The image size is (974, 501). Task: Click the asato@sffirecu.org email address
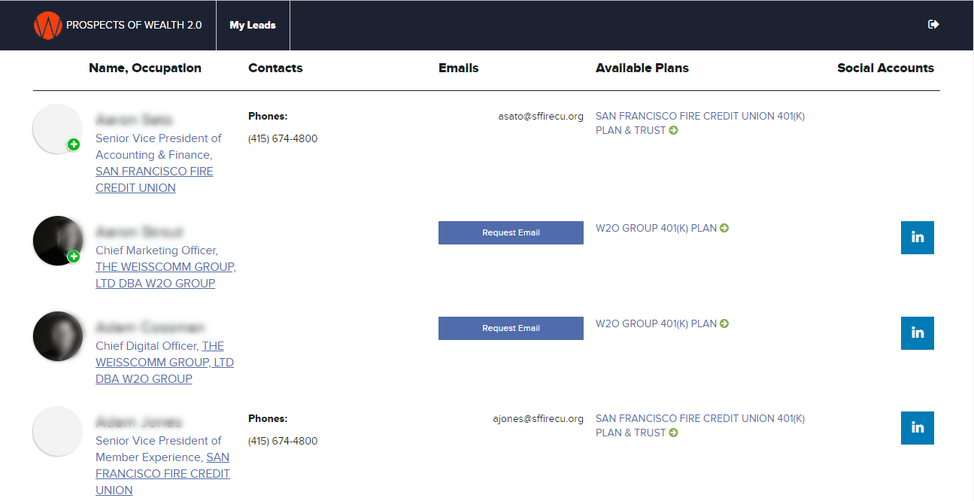540,117
